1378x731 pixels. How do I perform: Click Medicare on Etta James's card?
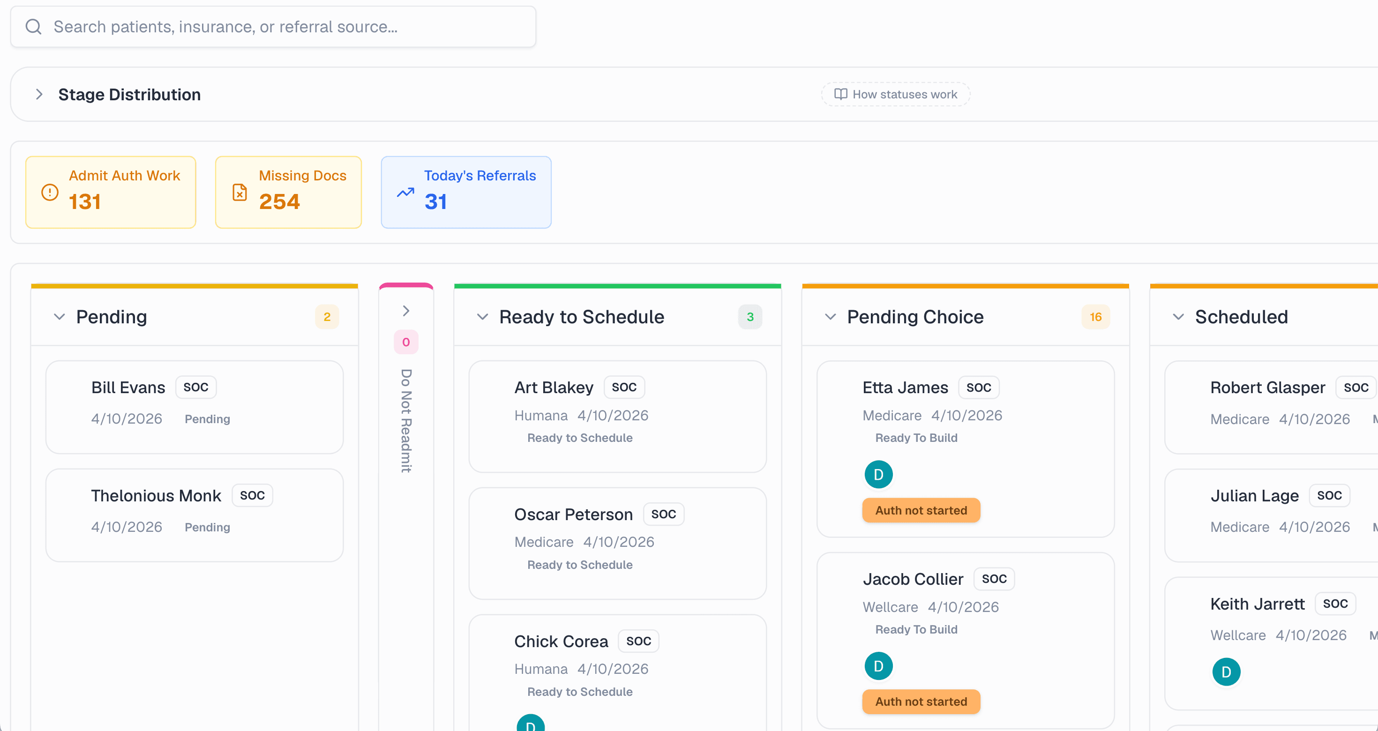892,416
